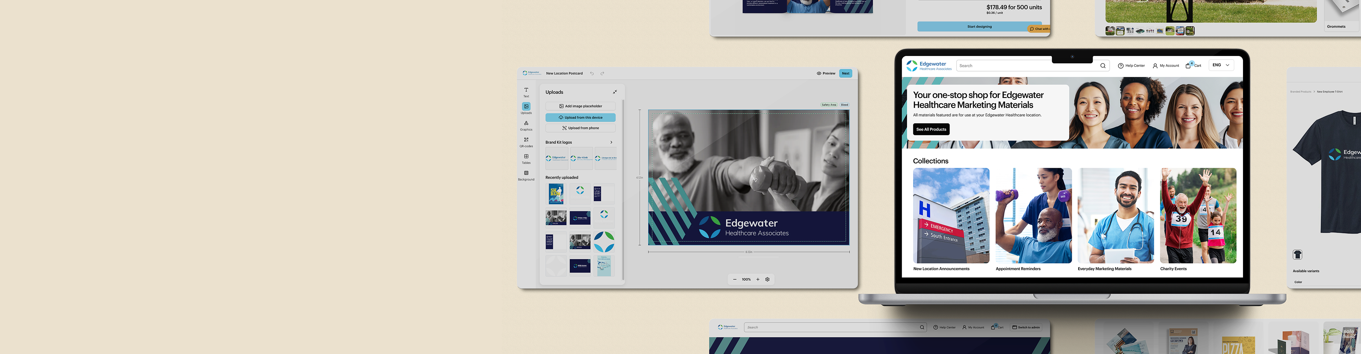Click the search magnifier in the store header
Viewport: 1361px width, 354px height.
pos(1103,65)
